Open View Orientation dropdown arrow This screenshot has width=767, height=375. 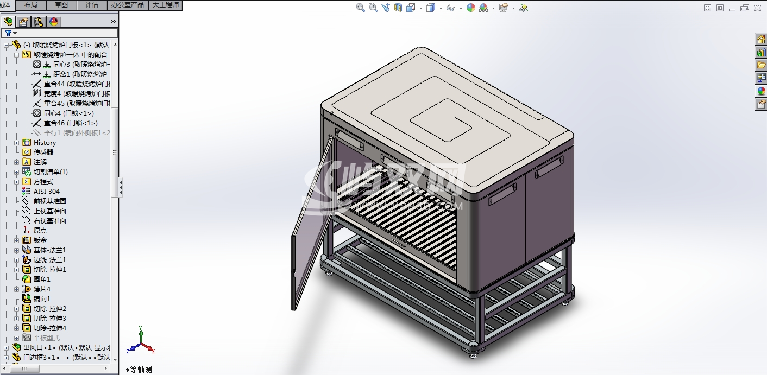pos(420,8)
